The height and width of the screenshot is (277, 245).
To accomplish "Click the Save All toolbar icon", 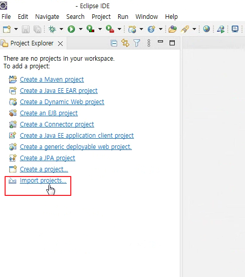I will [x=37, y=29].
